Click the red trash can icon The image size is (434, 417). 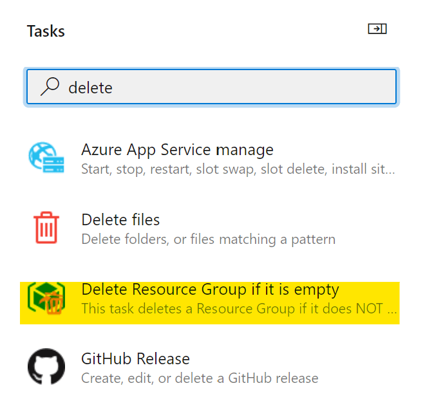[x=46, y=228]
